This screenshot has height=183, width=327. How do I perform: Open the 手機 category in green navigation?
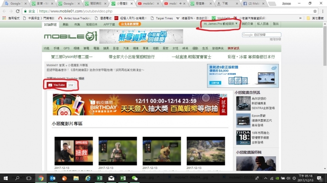point(56,48)
